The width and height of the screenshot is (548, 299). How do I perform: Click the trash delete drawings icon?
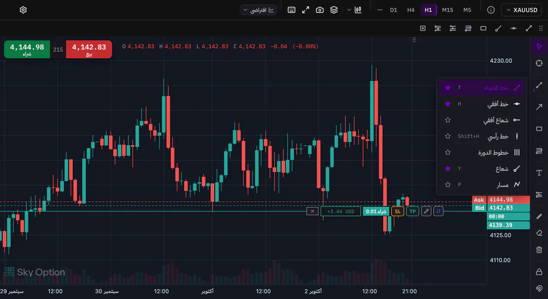click(539, 250)
